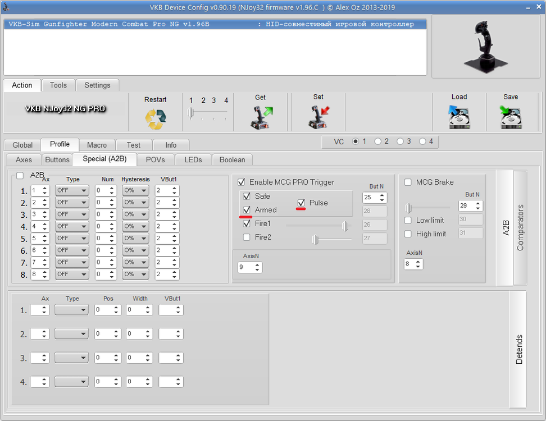The image size is (546, 421).
Task: Select the VKB-Sim Gunfighter device row
Action: (215, 24)
